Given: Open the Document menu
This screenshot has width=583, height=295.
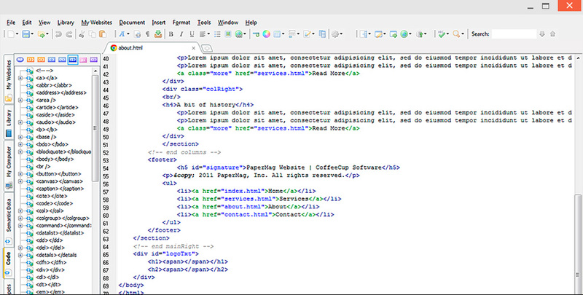Looking at the screenshot, I should (132, 23).
